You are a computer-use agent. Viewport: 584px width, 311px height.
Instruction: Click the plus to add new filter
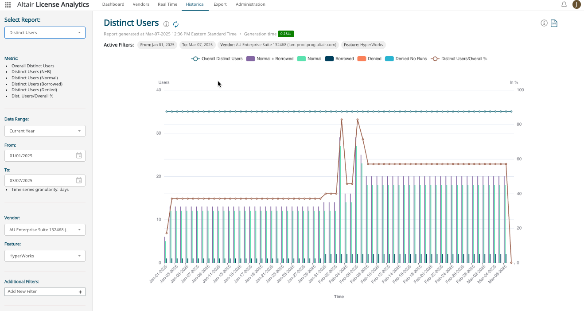(80, 292)
